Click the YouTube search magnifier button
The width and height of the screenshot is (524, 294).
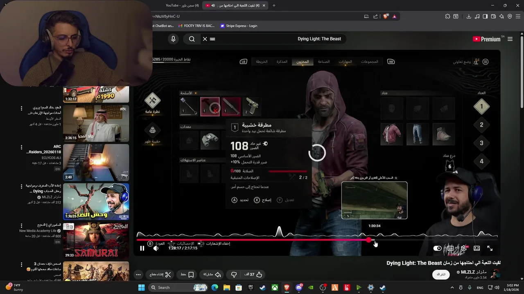192,39
